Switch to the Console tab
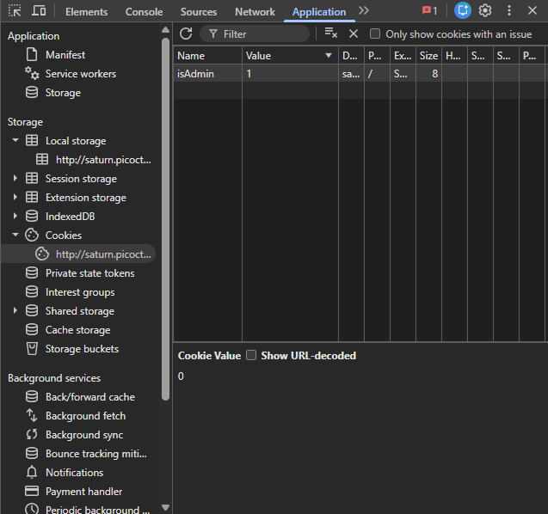The image size is (548, 514). [x=144, y=12]
